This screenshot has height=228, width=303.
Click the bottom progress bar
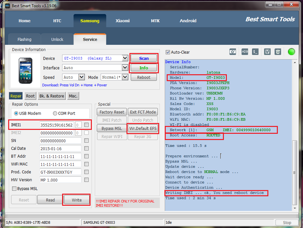point(152,216)
